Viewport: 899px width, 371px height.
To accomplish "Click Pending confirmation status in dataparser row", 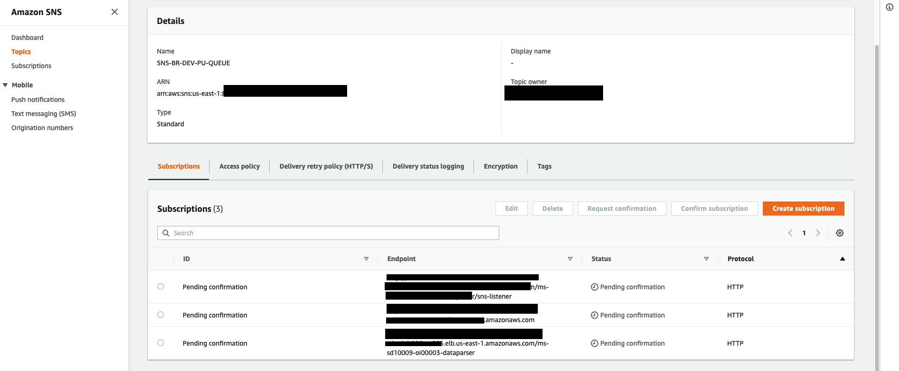I will pos(632,343).
